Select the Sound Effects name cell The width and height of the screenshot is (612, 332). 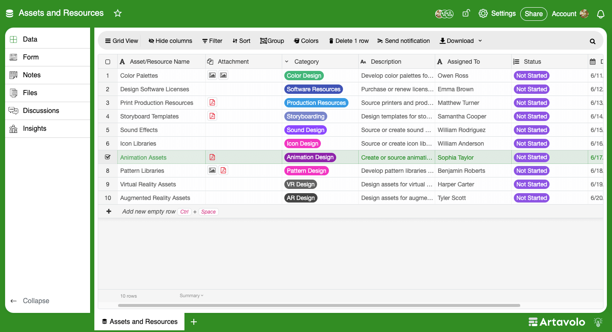click(x=161, y=130)
